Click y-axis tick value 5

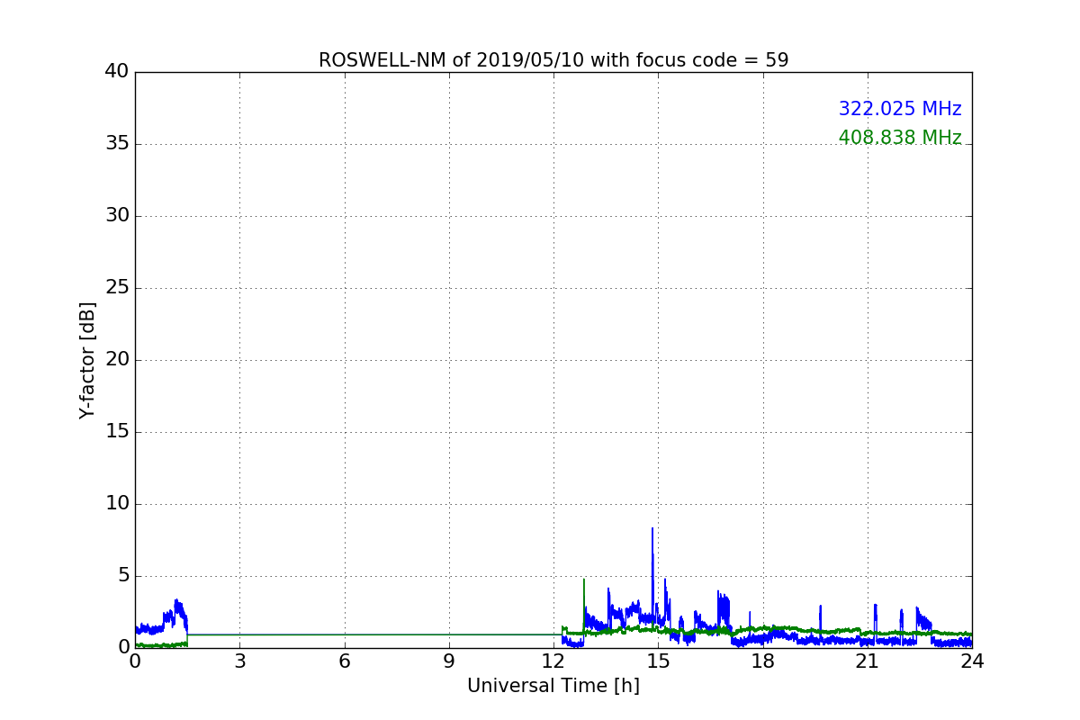(123, 576)
